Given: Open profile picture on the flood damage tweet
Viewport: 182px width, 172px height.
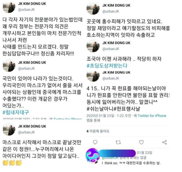Looking at the screenshot, I should click(93, 9).
